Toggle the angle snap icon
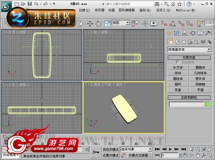Screen dimensions: 215x160 click(x=172, y=24)
